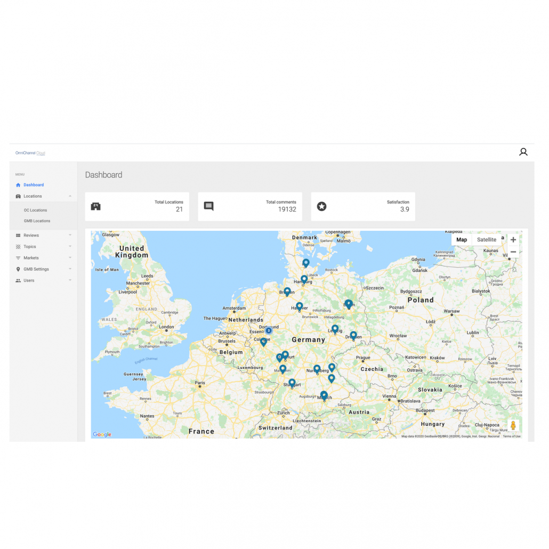This screenshot has width=549, height=549.
Task: Click the pin north of Hamburg near Kiel
Action: click(x=306, y=263)
